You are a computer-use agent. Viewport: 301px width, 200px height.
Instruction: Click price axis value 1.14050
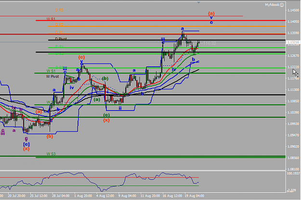click(x=293, y=22)
